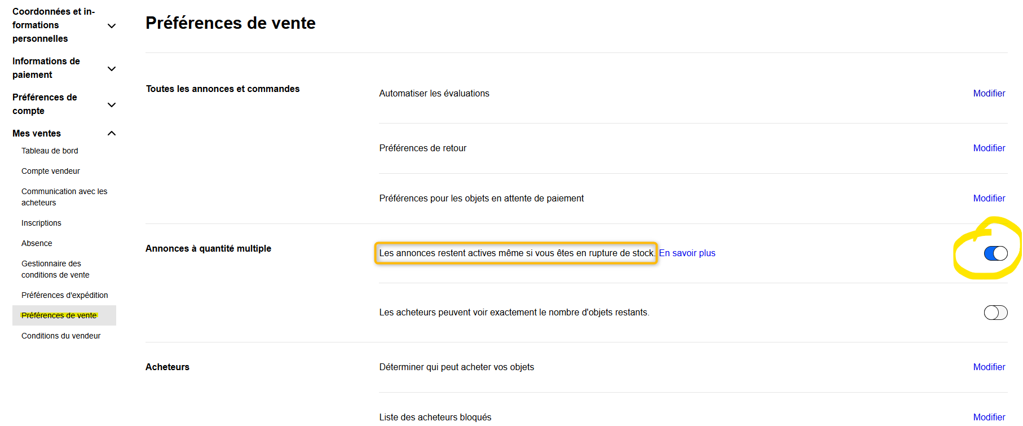Open Gestionnaire des conditions de vente
1023x426 pixels.
click(x=55, y=269)
